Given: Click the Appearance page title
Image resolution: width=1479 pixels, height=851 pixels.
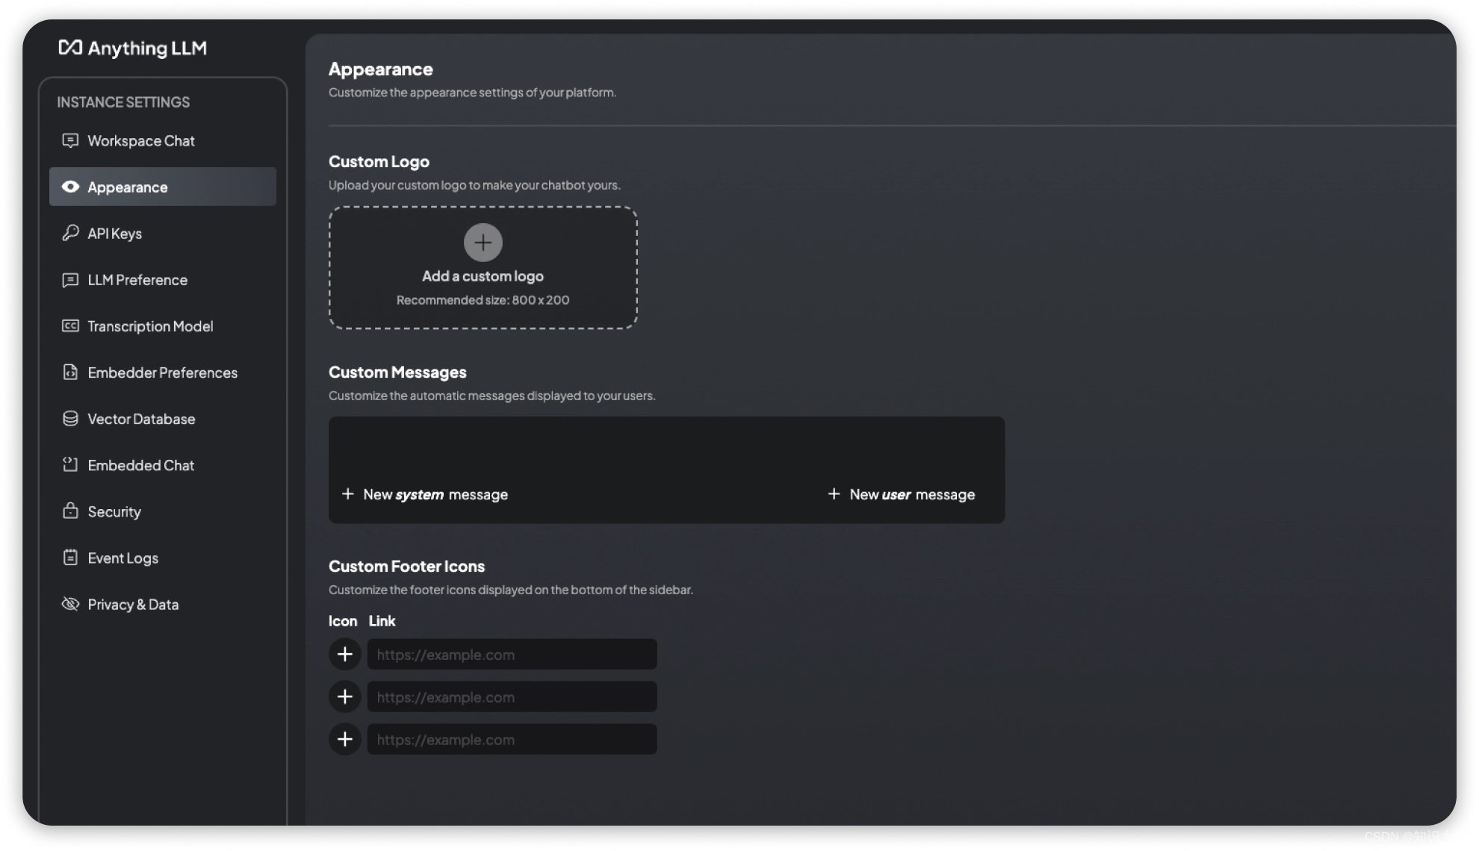Looking at the screenshot, I should pos(380,69).
